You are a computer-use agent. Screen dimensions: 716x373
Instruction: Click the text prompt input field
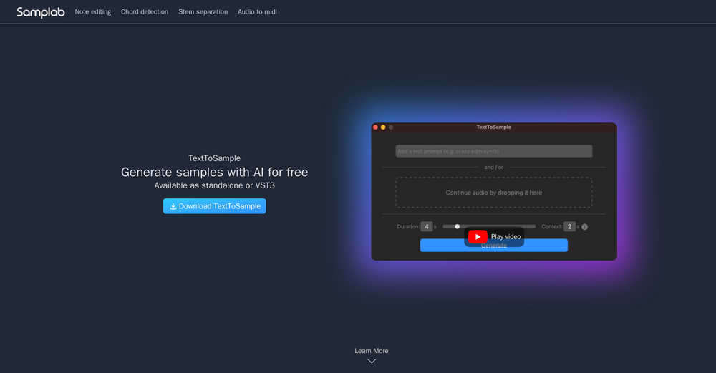[493, 151]
